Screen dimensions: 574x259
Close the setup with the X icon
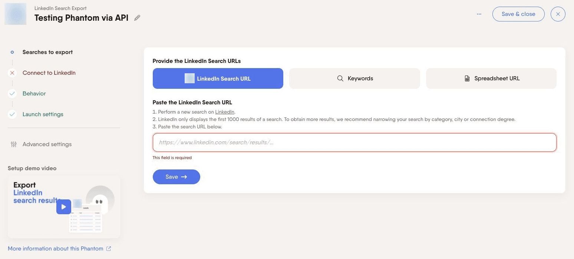(558, 14)
